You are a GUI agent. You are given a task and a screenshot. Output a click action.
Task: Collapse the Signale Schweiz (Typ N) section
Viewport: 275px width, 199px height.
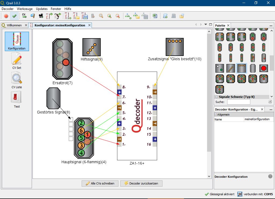[x=217, y=97]
